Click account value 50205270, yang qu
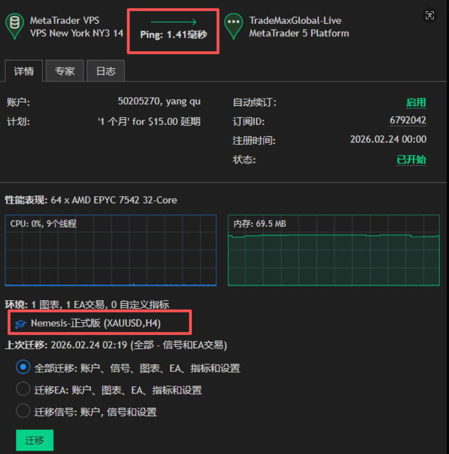The width and height of the screenshot is (449, 454). coord(159,101)
